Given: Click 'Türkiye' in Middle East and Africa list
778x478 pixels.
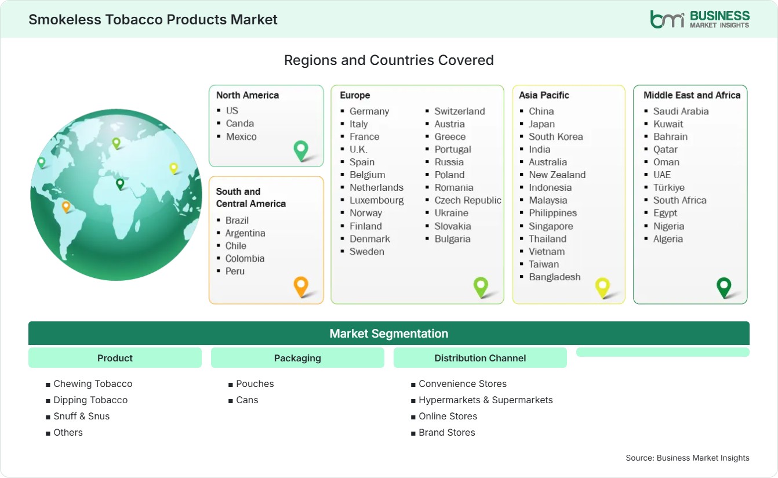Looking at the screenshot, I should pyautogui.click(x=669, y=187).
